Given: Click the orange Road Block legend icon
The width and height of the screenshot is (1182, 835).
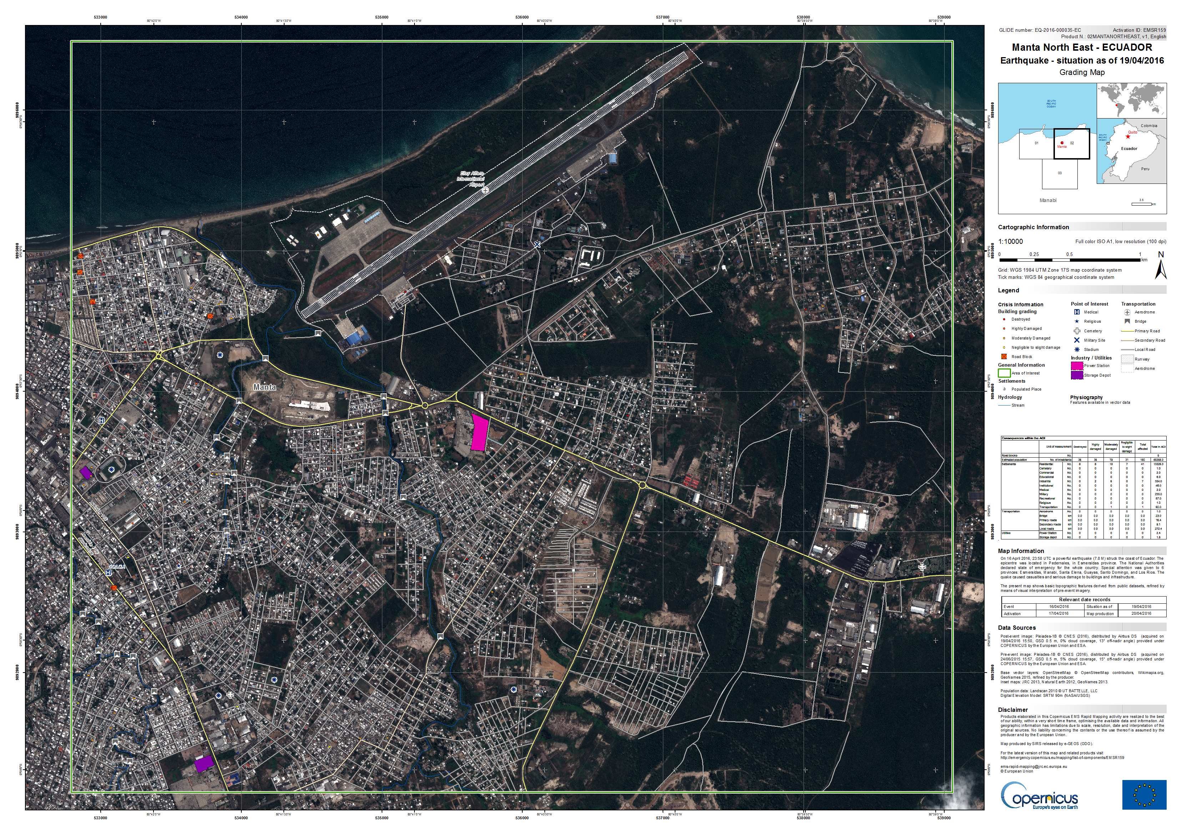Looking at the screenshot, I should pyautogui.click(x=1004, y=356).
